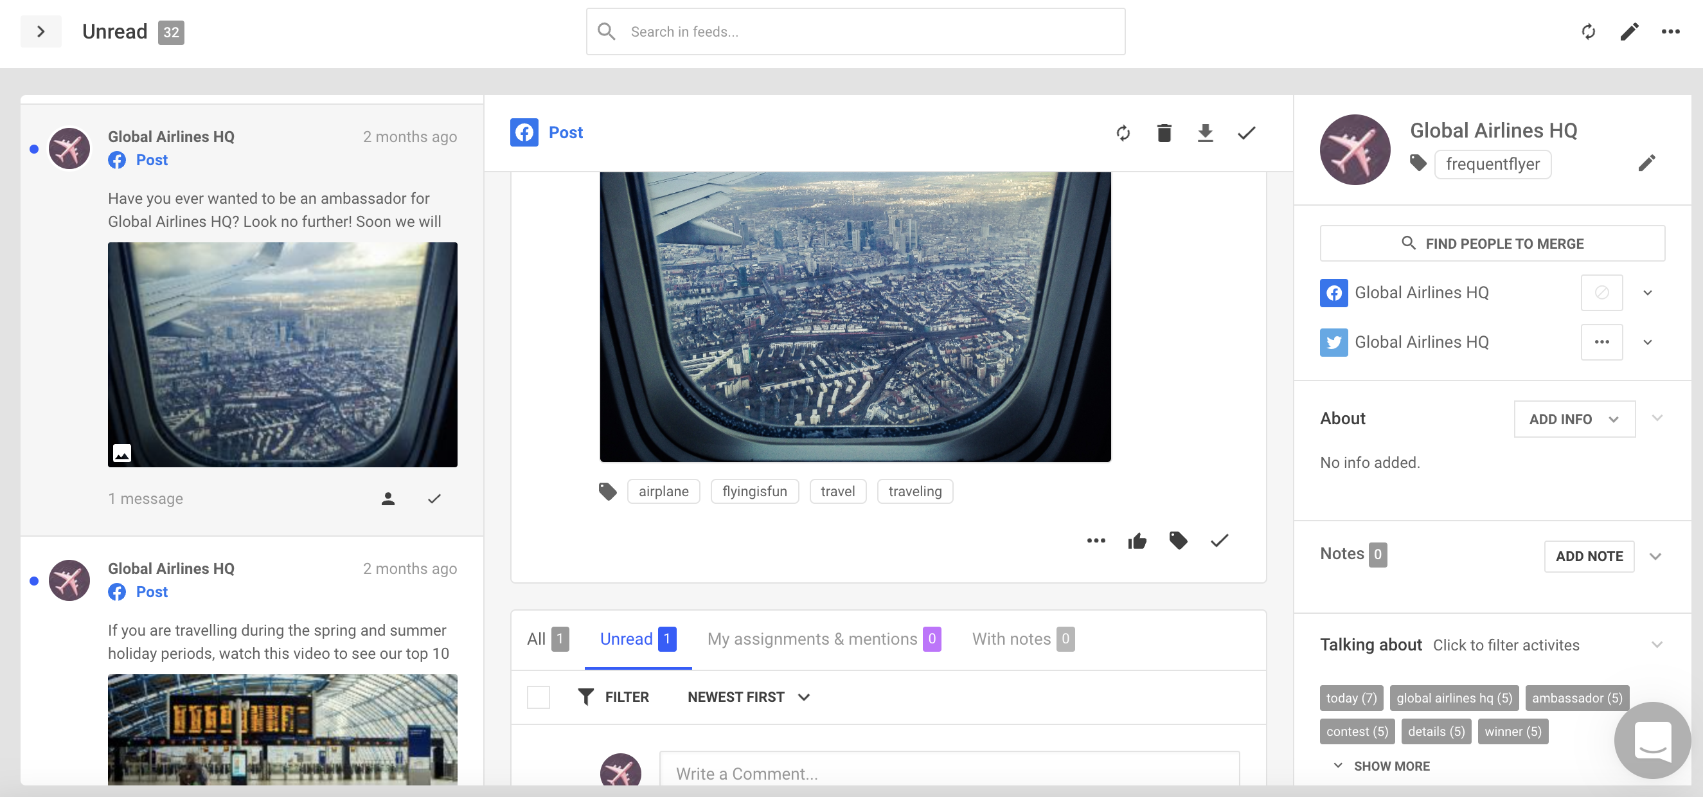Click the tag icon beside airplane tag
This screenshot has height=797, width=1703.
[x=607, y=491]
